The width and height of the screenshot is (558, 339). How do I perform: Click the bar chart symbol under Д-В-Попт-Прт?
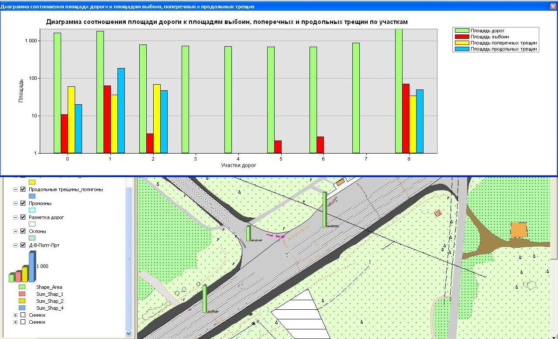[x=22, y=267]
